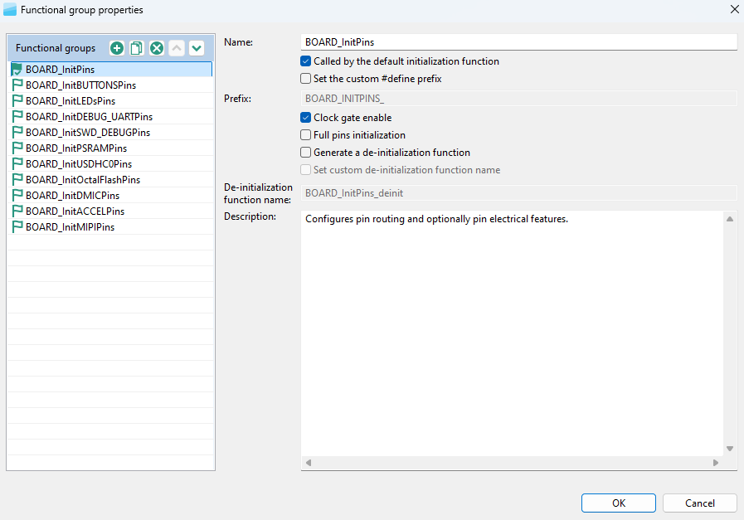Click Set custom de-initialization function name checkbox
The height and width of the screenshot is (520, 744).
(305, 170)
